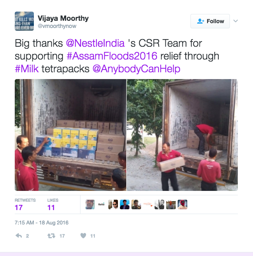
Task: View the 11 likes list
Action: pyautogui.click(x=53, y=205)
